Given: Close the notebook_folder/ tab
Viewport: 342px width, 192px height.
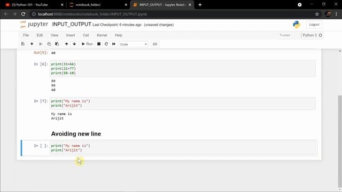Looking at the screenshot, I should pyautogui.click(x=126, y=5).
